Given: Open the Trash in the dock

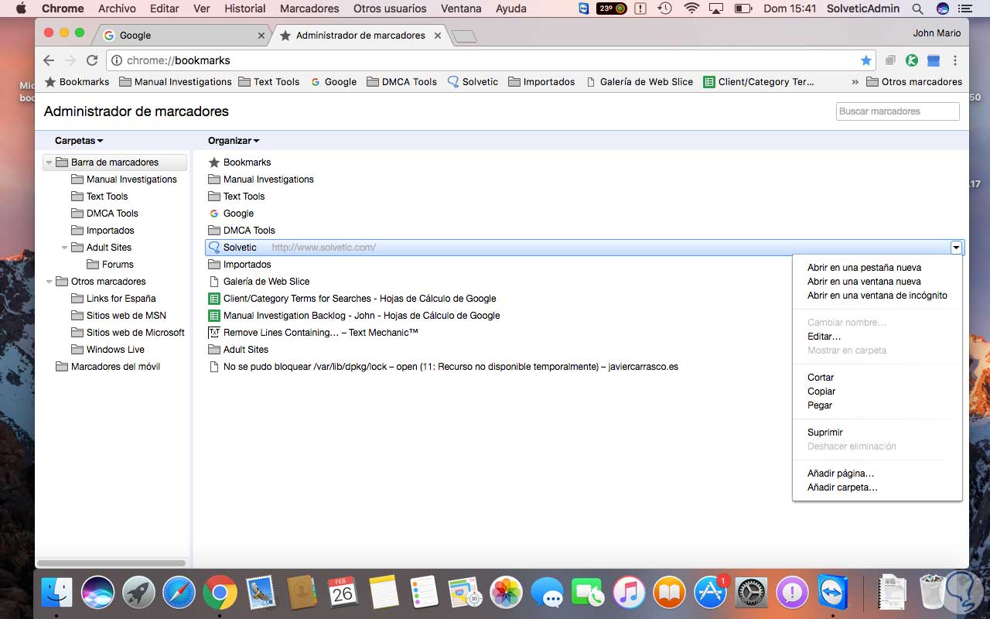Looking at the screenshot, I should (x=934, y=593).
